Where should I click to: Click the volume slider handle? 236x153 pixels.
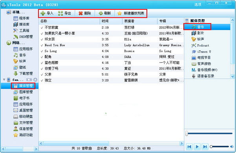(211, 147)
